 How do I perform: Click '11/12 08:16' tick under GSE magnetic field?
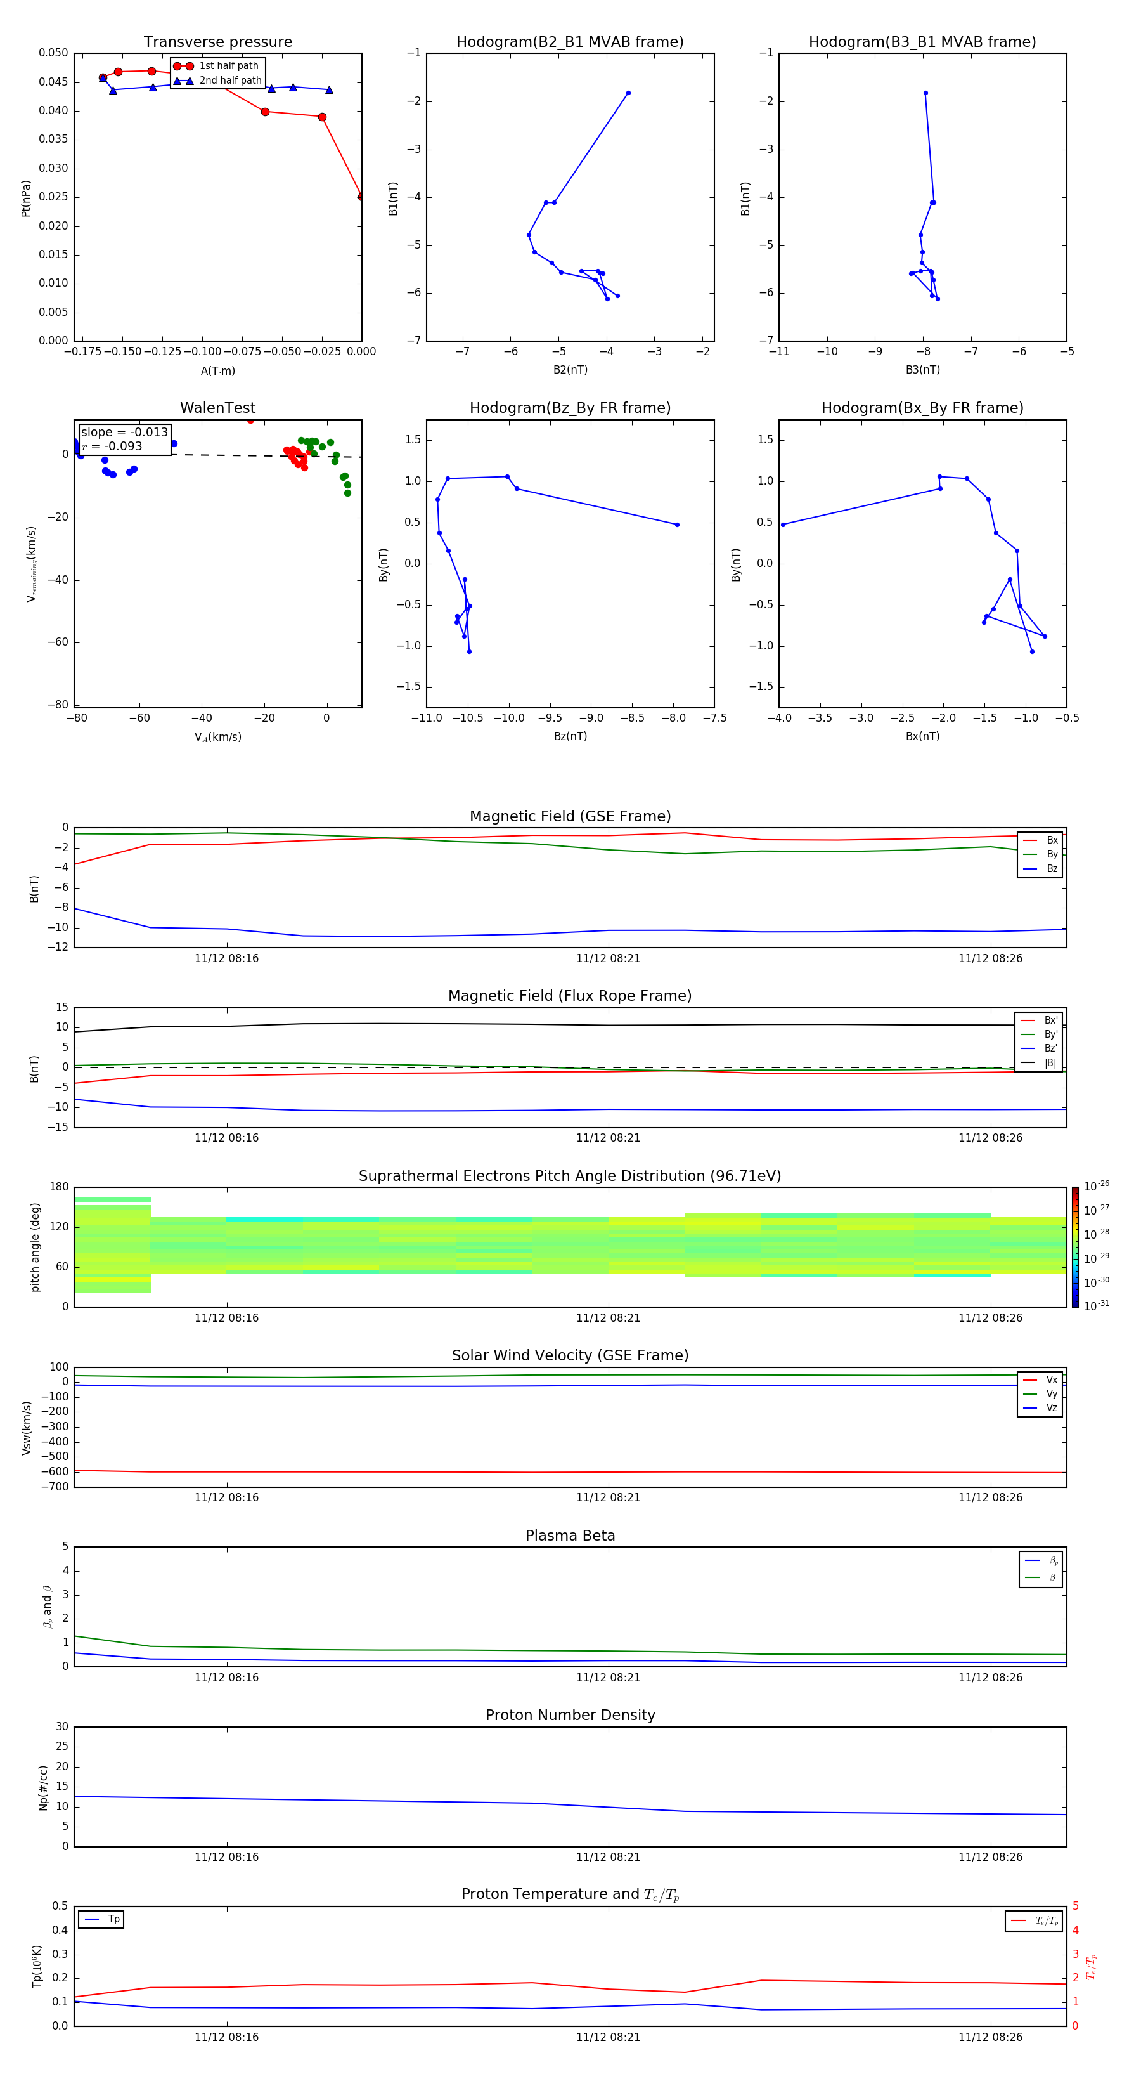(226, 959)
